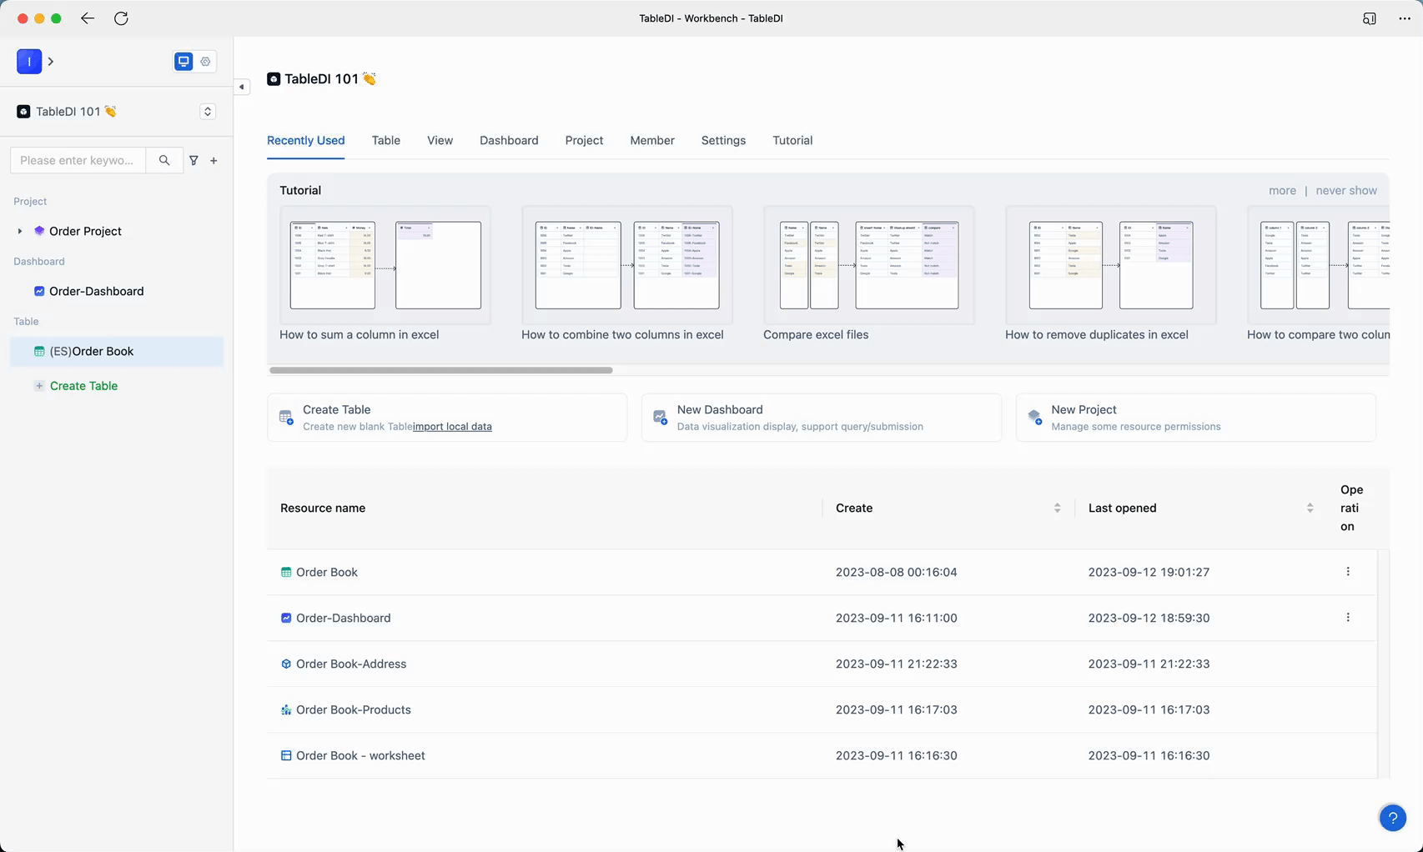Open operations menu for Order Book row
This screenshot has height=852, width=1423.
tap(1348, 572)
